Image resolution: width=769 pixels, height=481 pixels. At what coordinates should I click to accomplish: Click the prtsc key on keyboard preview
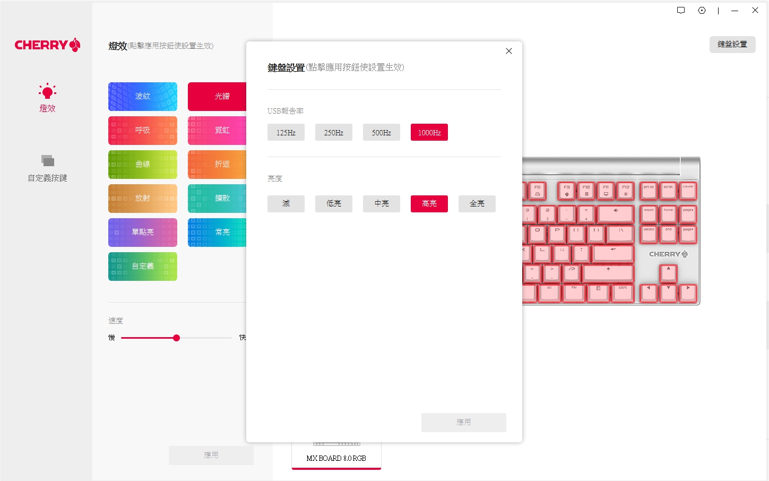point(649,191)
